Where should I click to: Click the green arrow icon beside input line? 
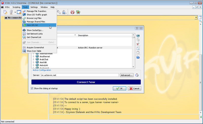[201, 117]
